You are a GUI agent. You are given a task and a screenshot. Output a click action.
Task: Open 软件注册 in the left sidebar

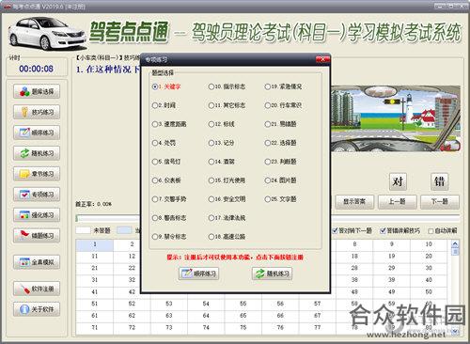tap(37, 289)
